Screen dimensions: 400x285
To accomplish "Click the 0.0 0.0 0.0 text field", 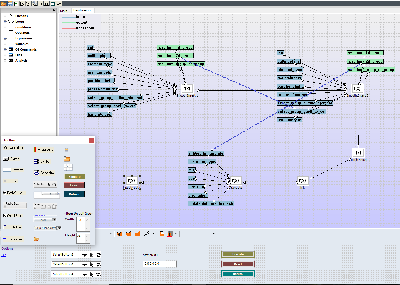I will [x=159, y=264].
